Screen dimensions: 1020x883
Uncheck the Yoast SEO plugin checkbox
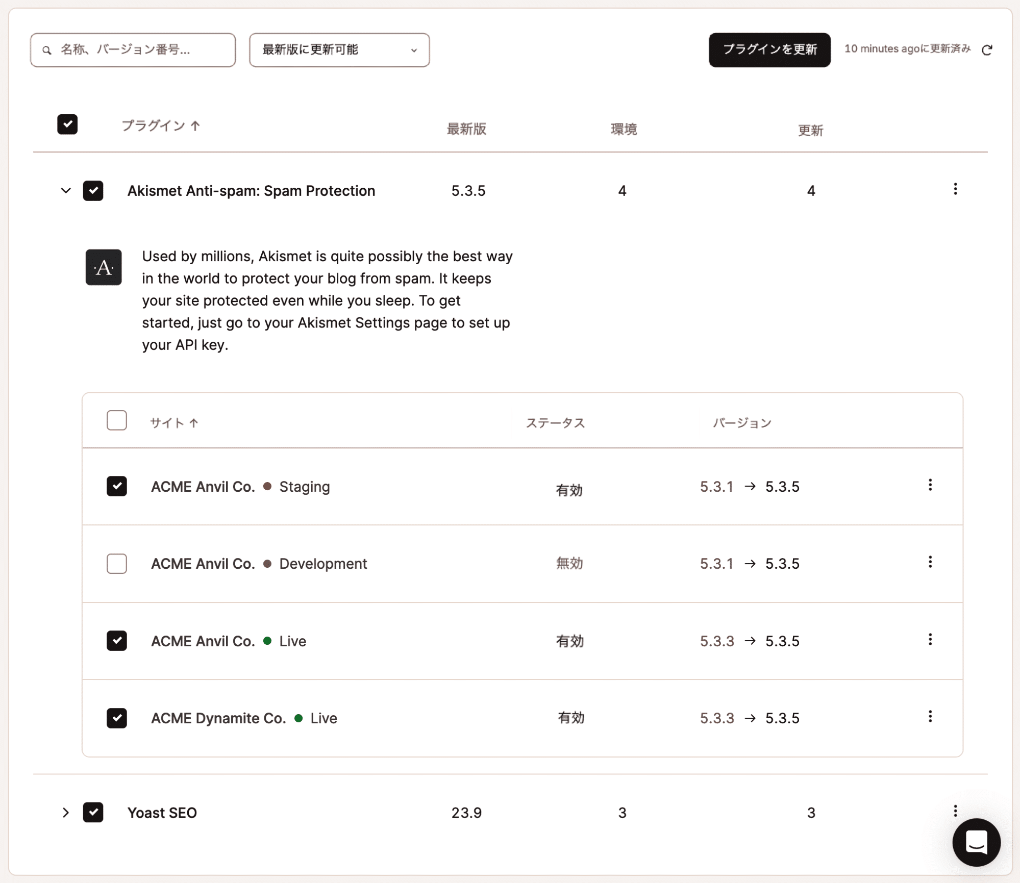pos(93,813)
